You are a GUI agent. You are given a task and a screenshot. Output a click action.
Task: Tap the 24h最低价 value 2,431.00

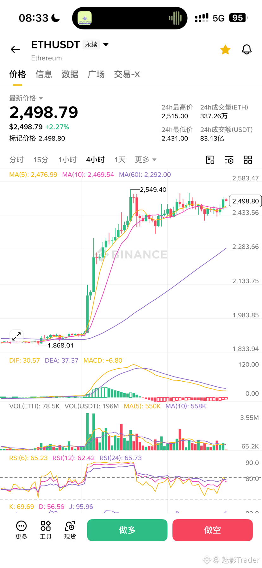175,138
